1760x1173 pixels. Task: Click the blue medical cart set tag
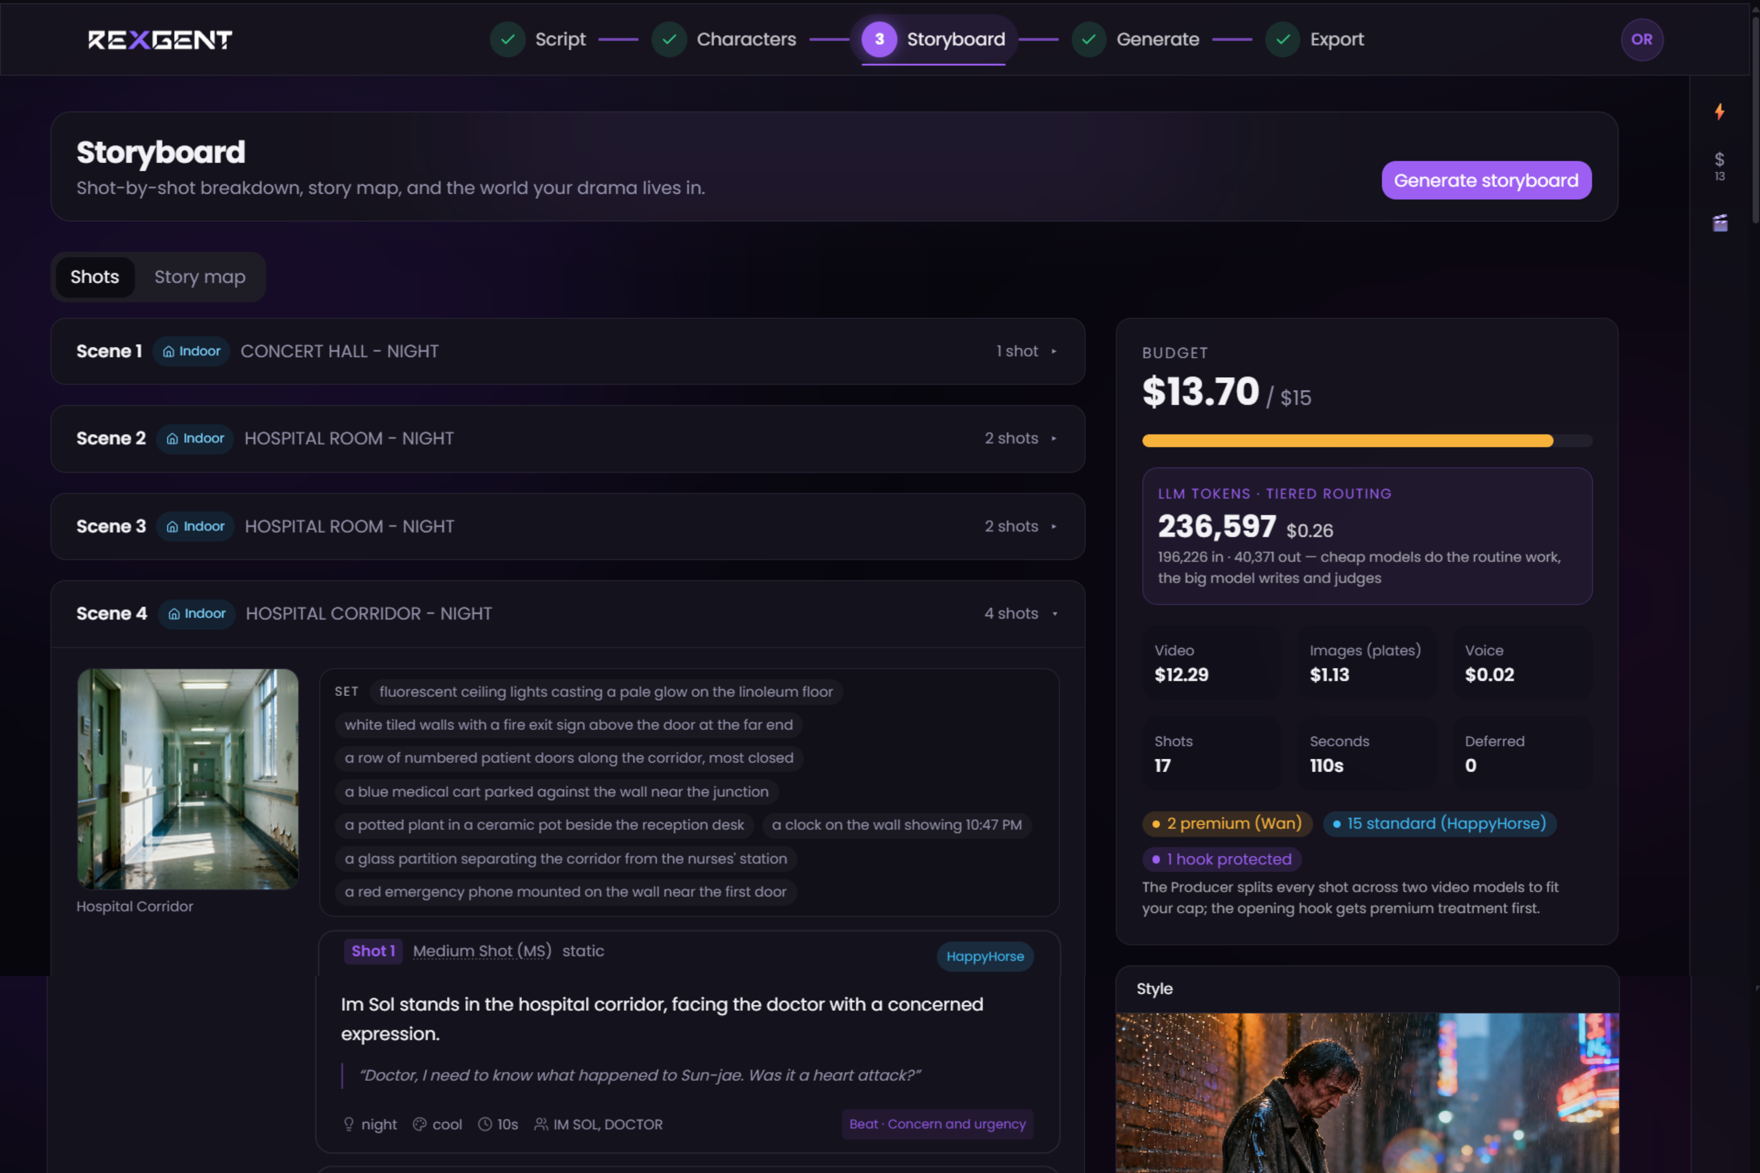click(557, 792)
